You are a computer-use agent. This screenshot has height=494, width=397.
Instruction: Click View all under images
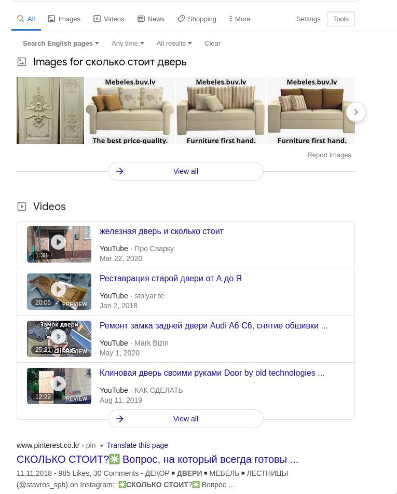point(186,171)
